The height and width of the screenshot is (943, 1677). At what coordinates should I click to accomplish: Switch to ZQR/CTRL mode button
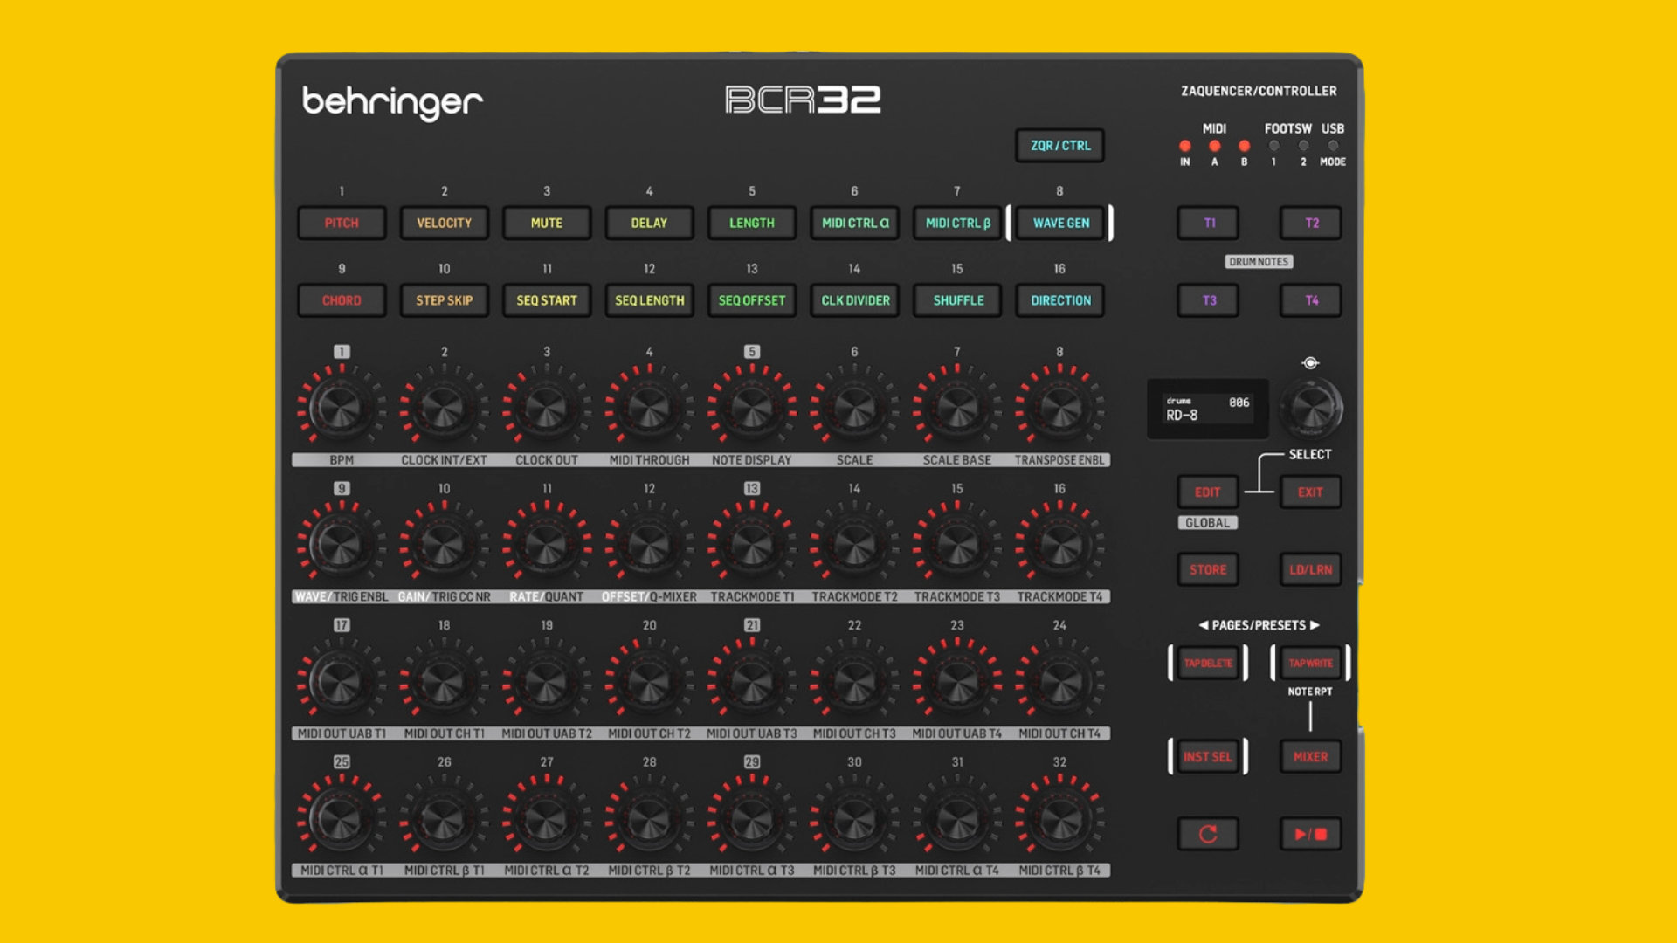[1060, 146]
